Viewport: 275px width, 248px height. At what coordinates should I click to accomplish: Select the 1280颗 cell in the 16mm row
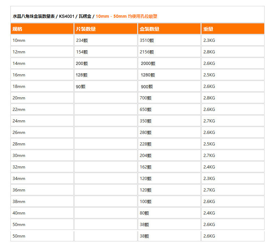(148, 75)
